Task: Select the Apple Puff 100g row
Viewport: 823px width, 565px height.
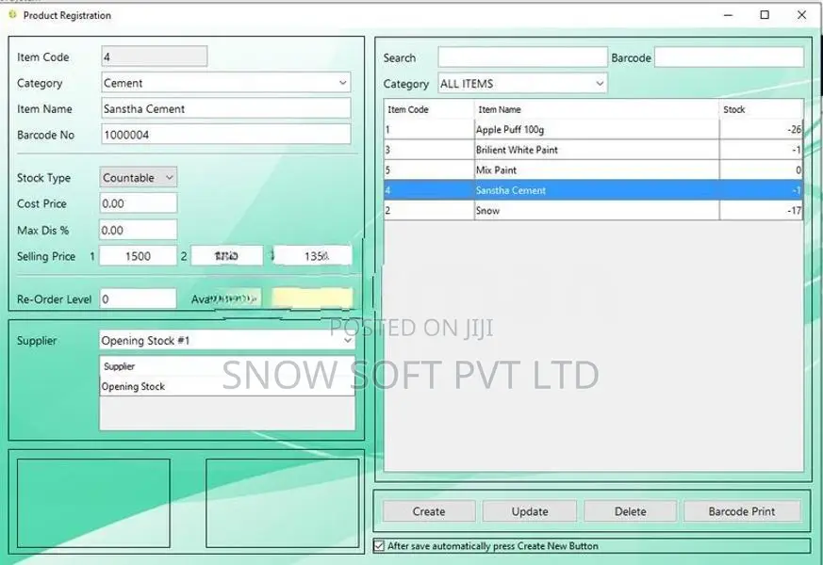Action: (x=593, y=129)
